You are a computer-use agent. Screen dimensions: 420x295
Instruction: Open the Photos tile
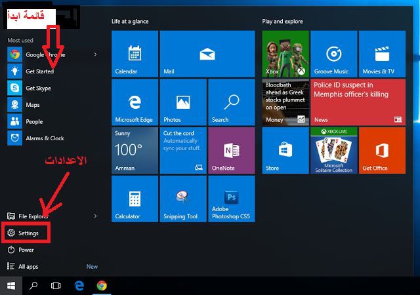coord(183,102)
